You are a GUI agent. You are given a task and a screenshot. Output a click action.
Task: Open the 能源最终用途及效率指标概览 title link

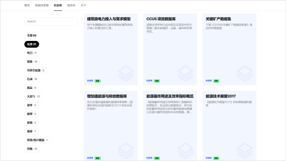170,96
